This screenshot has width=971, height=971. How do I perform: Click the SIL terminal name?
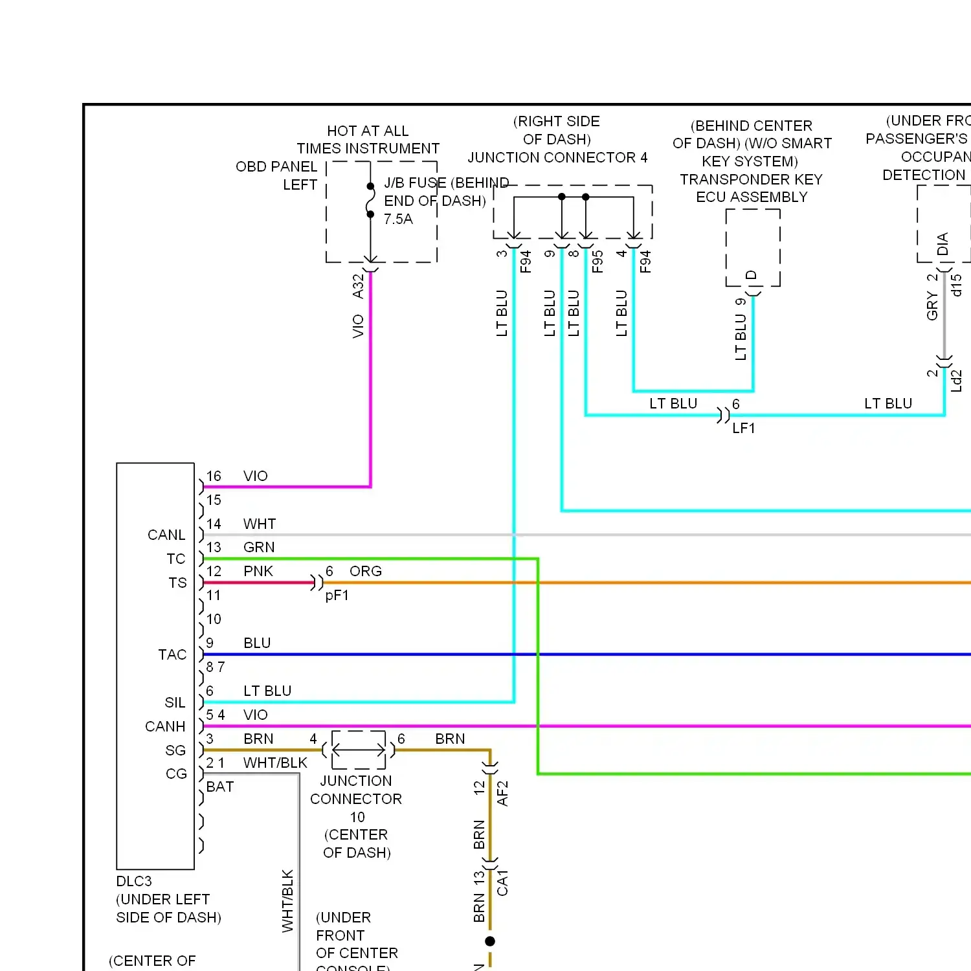pyautogui.click(x=175, y=703)
